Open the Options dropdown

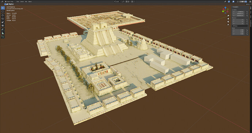(248, 4)
